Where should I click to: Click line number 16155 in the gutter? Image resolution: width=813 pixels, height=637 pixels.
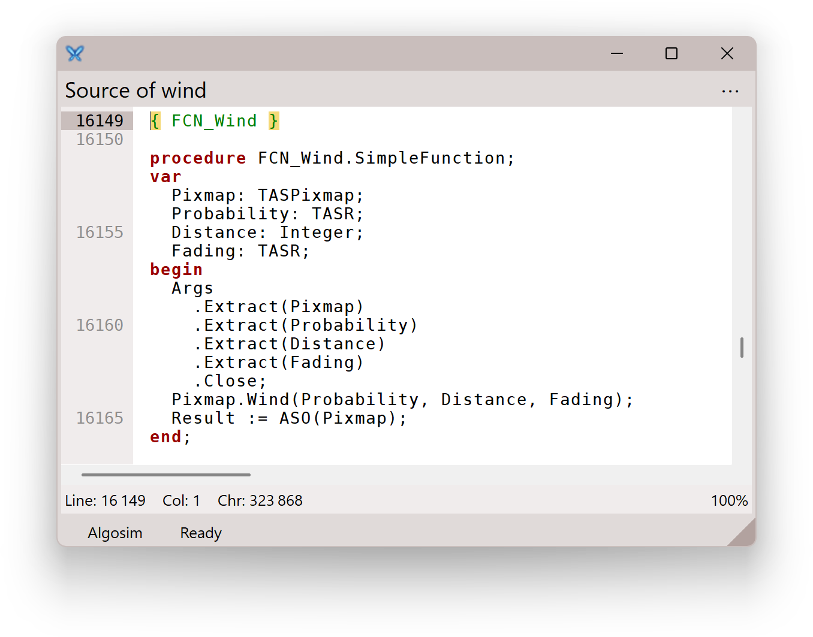pyautogui.click(x=100, y=232)
